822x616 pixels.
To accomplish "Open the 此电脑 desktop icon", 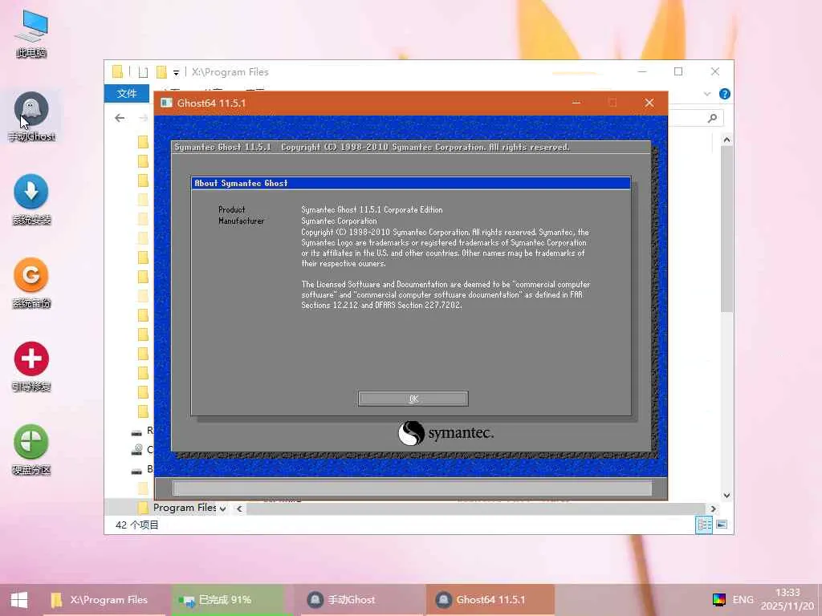I will pos(31,34).
